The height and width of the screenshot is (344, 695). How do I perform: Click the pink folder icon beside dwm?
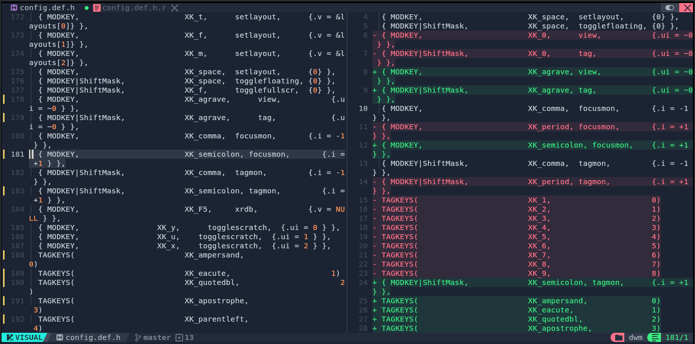pyautogui.click(x=618, y=337)
